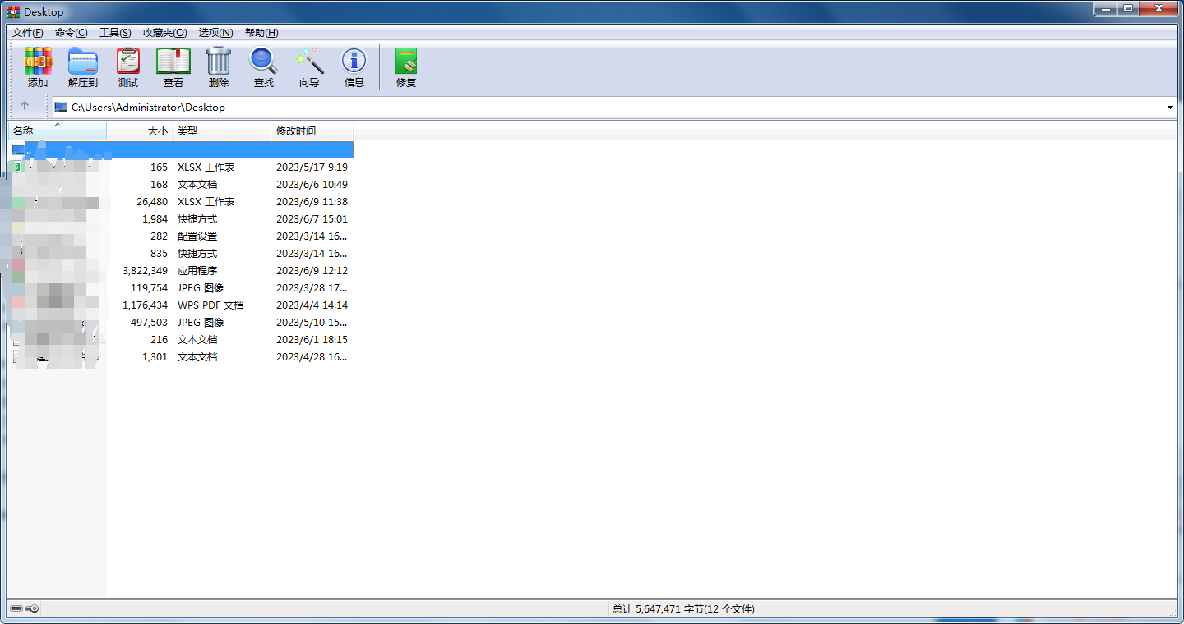Screen dimensions: 1184x624
Task: Run the 测试 (Test archive) tool
Action: (x=127, y=67)
